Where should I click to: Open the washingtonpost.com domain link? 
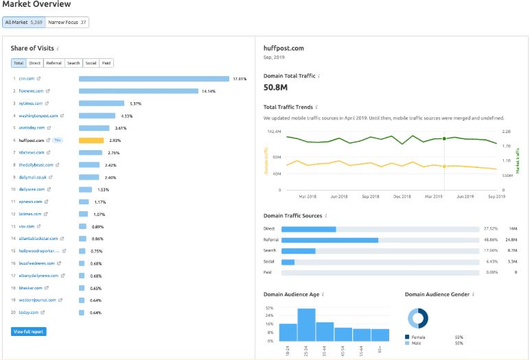(x=38, y=115)
